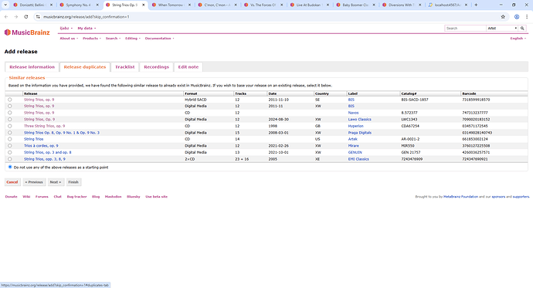Select the BIS Hybrid SACD release radio

pos(10,100)
